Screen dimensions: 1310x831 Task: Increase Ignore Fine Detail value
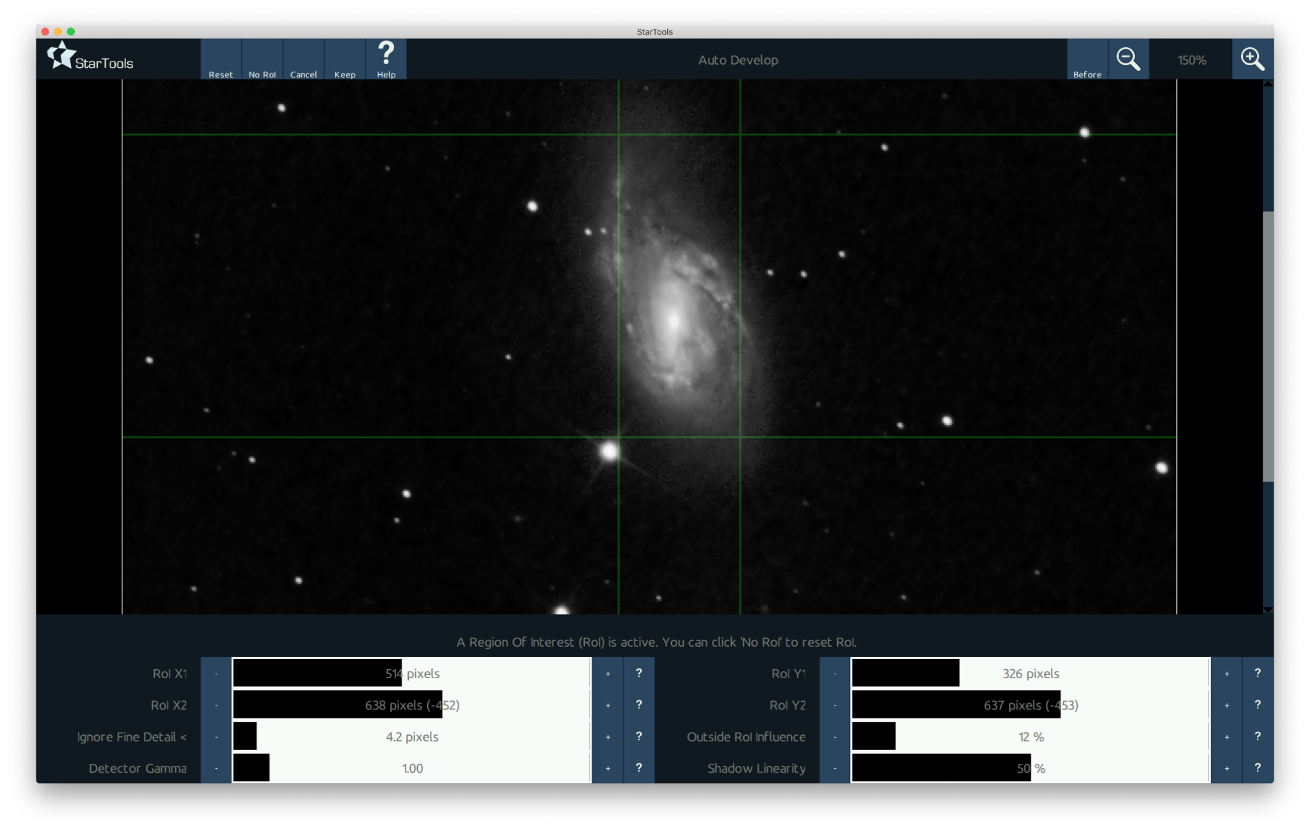pyautogui.click(x=608, y=737)
